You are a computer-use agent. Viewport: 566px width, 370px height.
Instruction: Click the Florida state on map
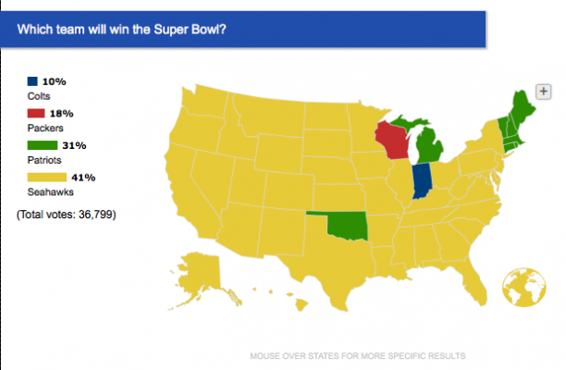469,279
